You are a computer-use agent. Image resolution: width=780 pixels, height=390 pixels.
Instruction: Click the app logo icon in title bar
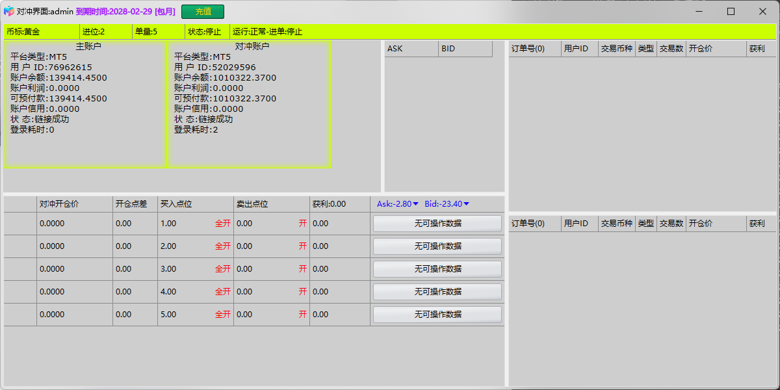(9, 12)
